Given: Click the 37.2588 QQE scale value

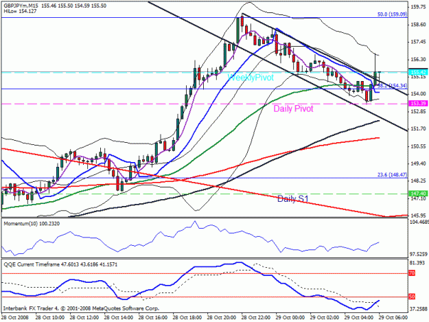Looking at the screenshot, I should 418,309.
